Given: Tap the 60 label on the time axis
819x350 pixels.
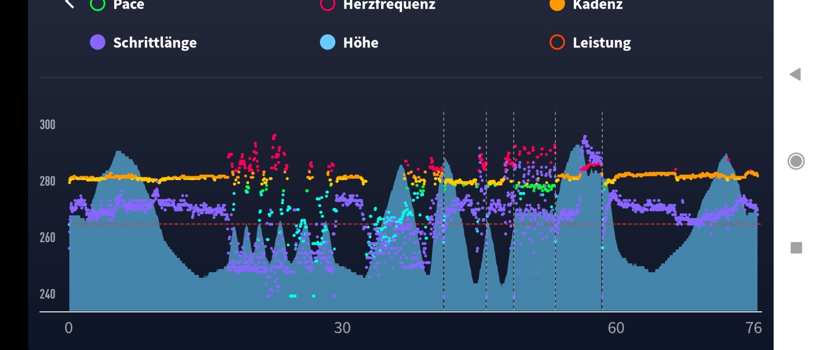Looking at the screenshot, I should click(x=616, y=328).
